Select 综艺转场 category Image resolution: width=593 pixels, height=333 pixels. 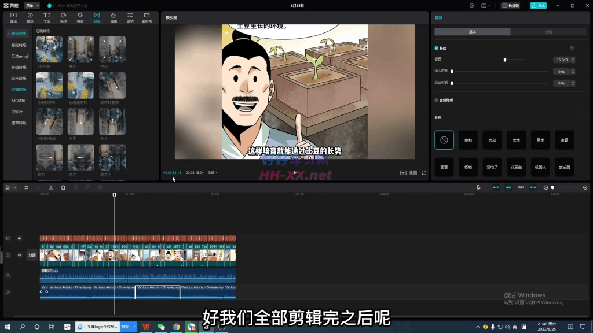click(x=19, y=79)
